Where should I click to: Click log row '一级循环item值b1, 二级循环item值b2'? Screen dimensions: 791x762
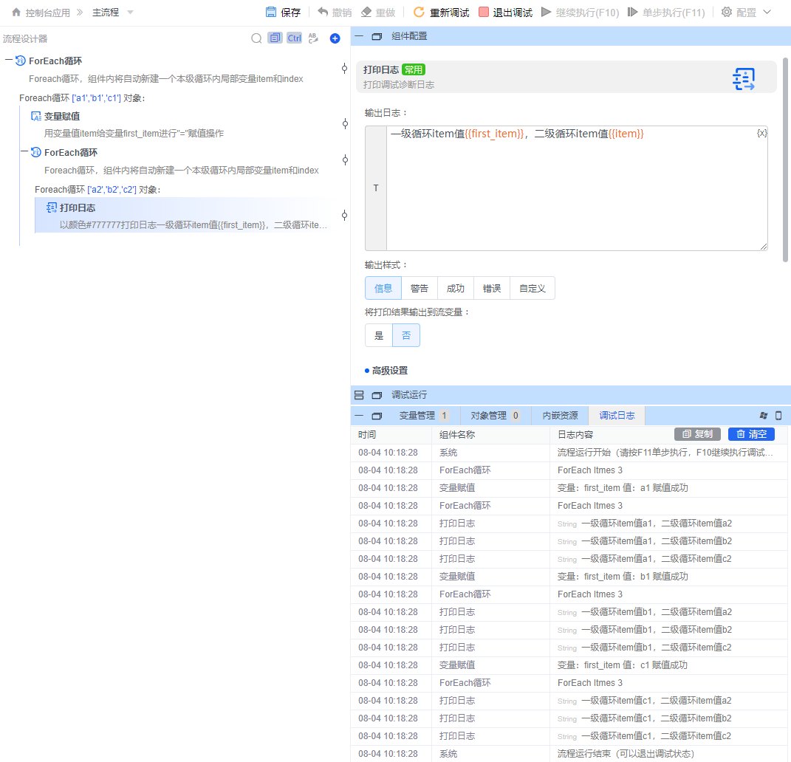[569, 630]
